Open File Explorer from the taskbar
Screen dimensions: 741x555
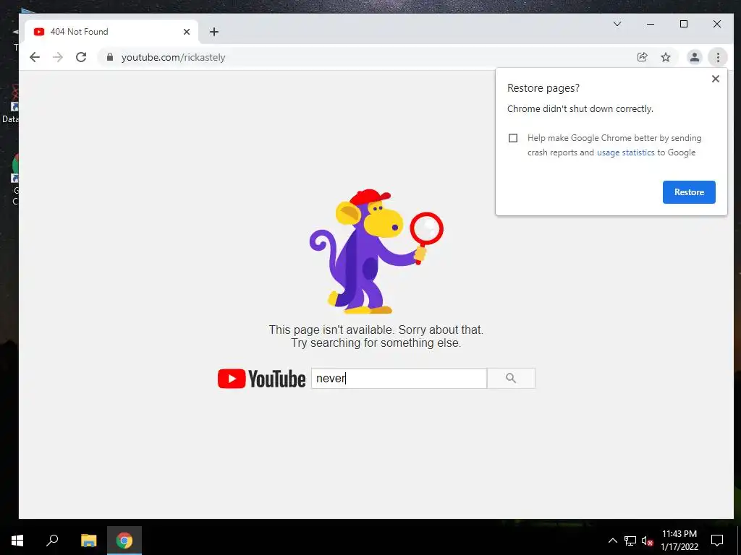coord(88,541)
